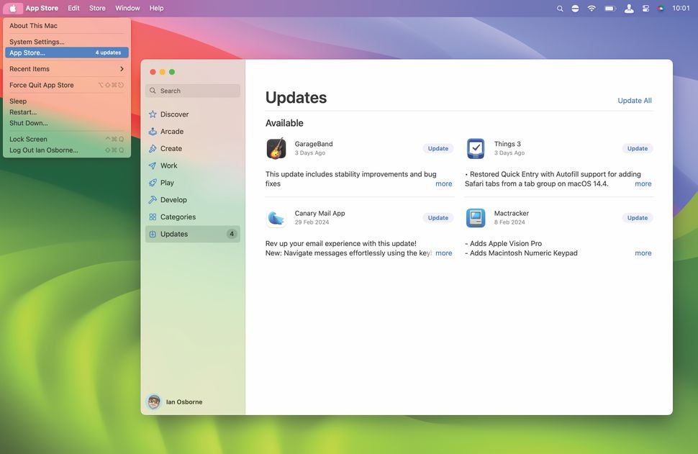
Task: Open the Apple menu icon
Action: point(13,8)
